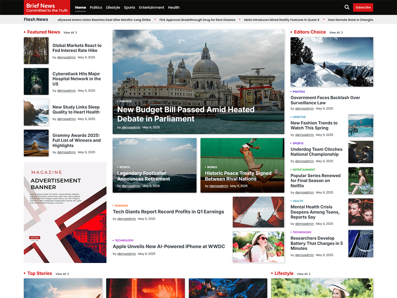
Task: Click the Subscribe button
Action: tap(363, 7)
